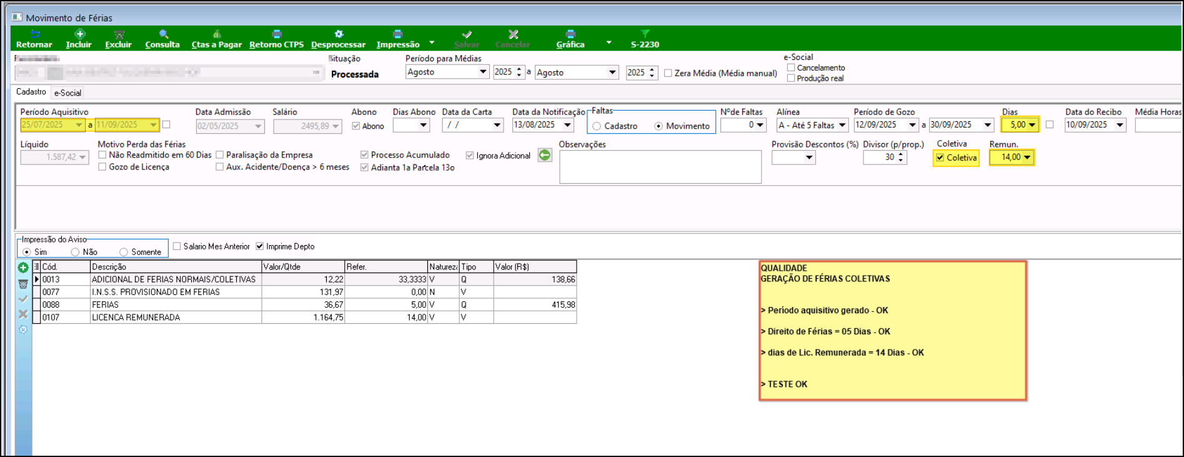1184x457 pixels.
Task: Click the Média Horas input field
Action: (x=1158, y=126)
